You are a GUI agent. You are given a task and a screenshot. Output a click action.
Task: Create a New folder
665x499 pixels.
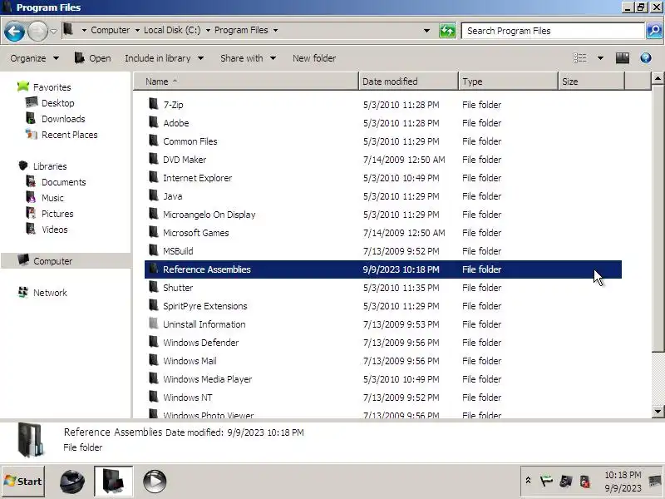pos(314,58)
